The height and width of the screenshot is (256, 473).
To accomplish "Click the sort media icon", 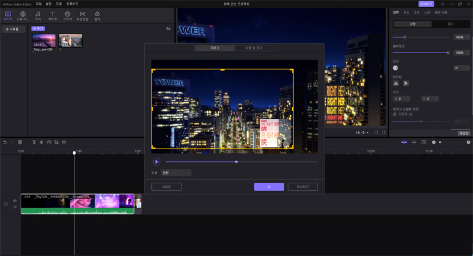I will point(169,28).
